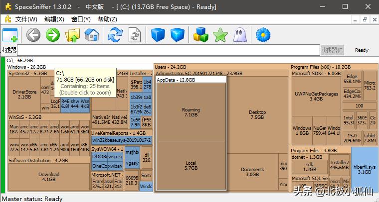
Task: Start a new master scan (blue arrows)
Action: (115, 35)
